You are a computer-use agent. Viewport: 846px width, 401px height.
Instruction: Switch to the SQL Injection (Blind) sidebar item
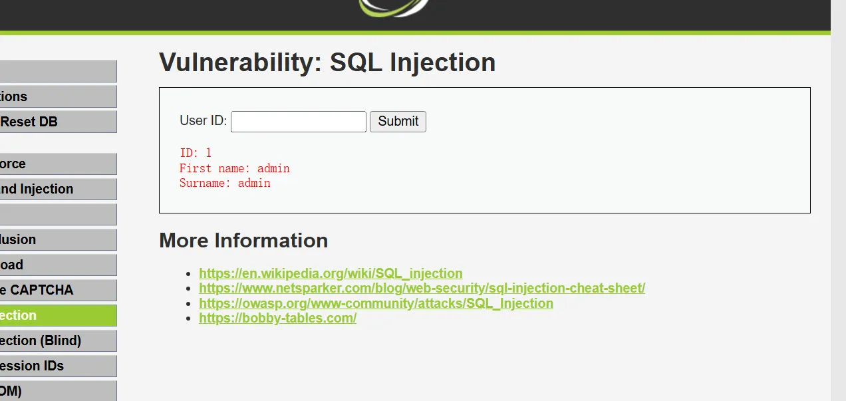tap(58, 341)
